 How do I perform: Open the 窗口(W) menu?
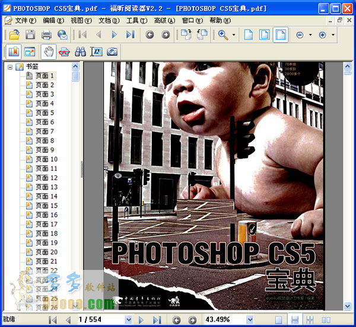[192, 21]
